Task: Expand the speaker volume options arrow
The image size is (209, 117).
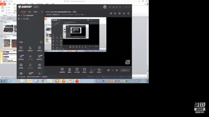Action: click(102, 70)
